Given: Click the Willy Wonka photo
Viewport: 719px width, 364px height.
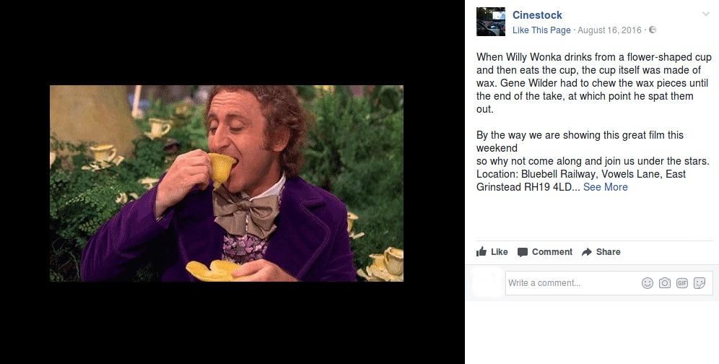Looking at the screenshot, I should 227,183.
